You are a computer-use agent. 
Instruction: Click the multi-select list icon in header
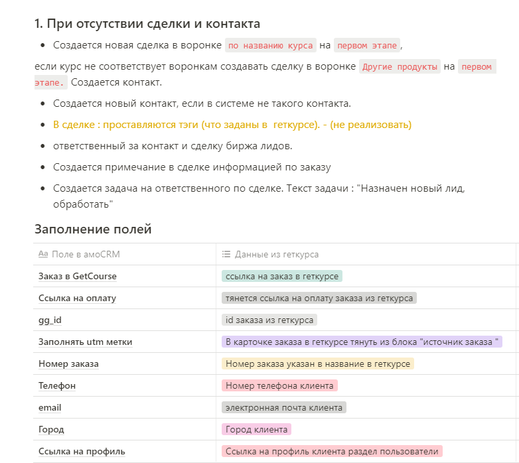click(226, 254)
